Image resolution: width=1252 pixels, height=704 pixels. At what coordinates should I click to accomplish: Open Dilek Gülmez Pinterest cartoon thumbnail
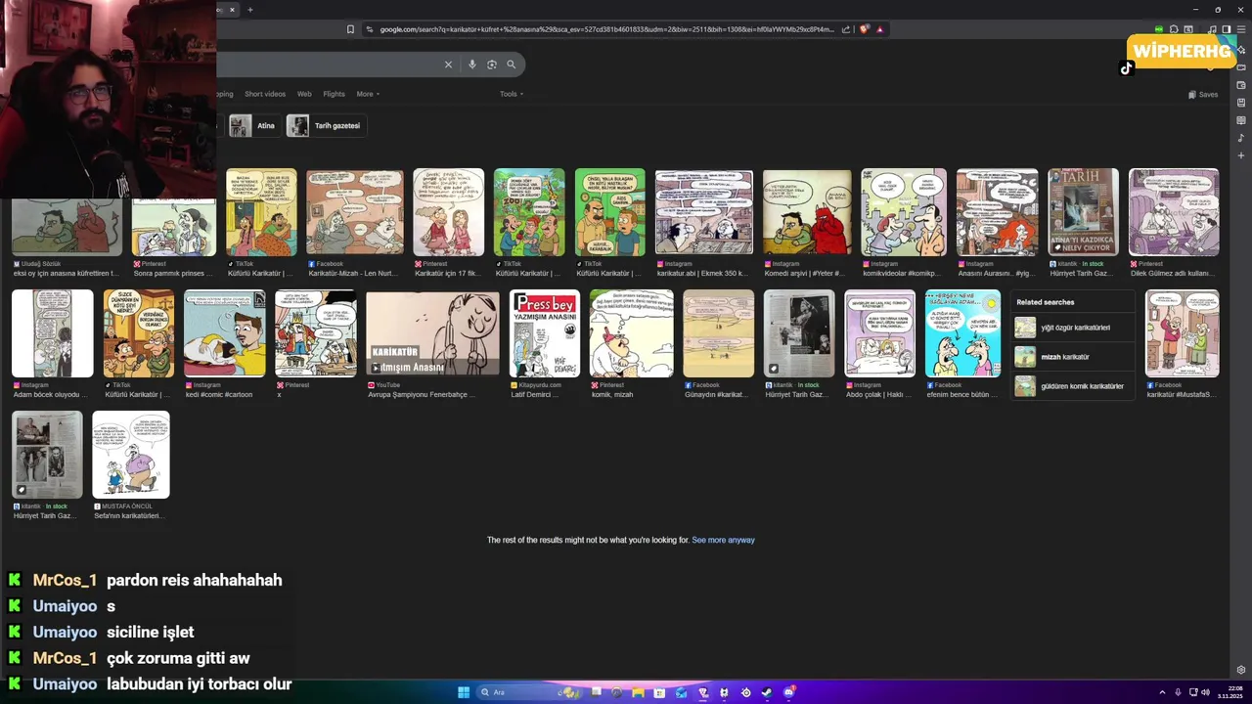(x=1174, y=212)
